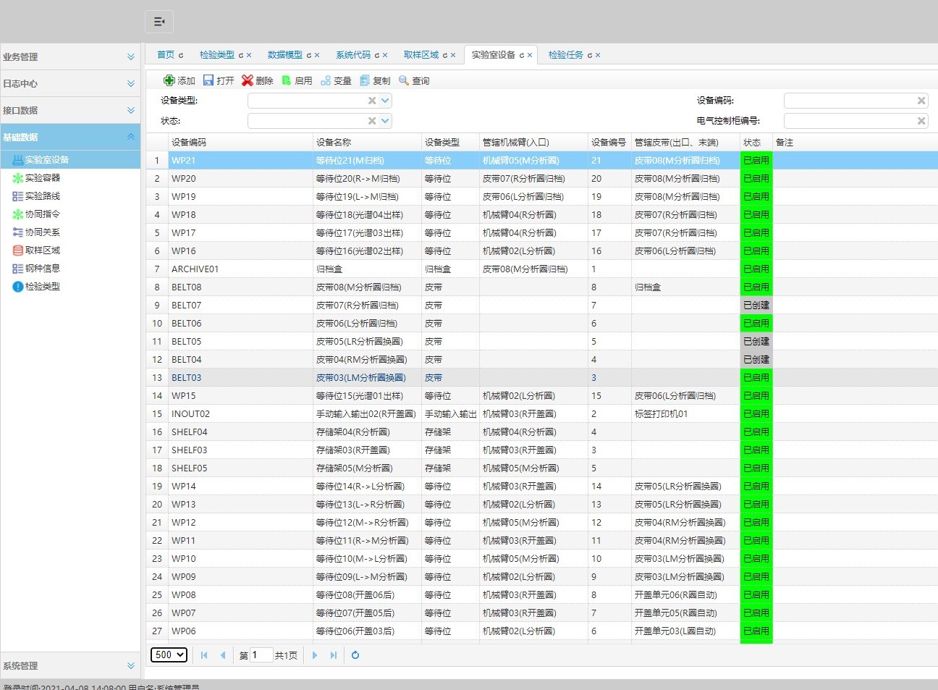Clear the 设备编码 input with its X icon

[x=921, y=101]
